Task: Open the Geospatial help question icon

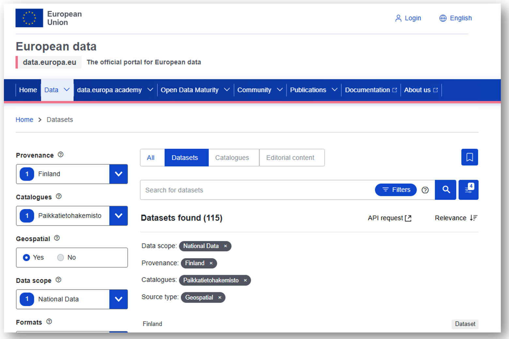Action: [57, 238]
